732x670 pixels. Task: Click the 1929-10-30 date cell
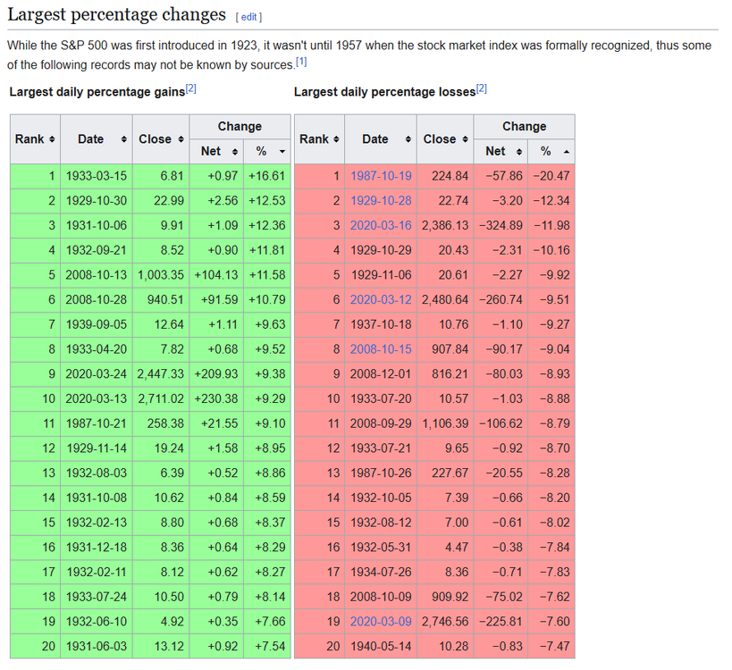(x=97, y=201)
